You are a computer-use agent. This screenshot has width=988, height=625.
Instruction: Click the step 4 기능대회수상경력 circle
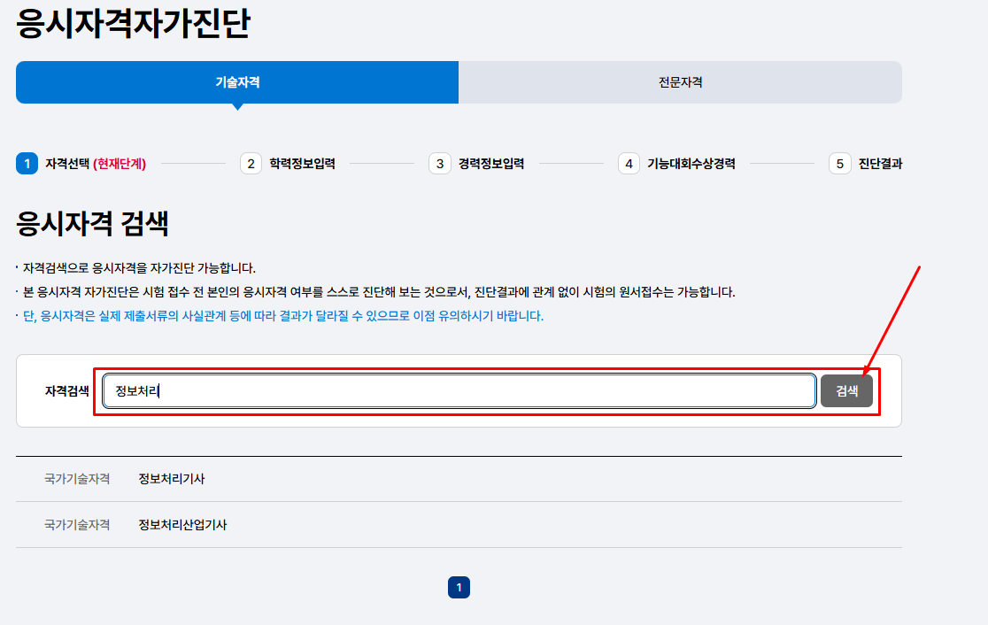coord(629,163)
